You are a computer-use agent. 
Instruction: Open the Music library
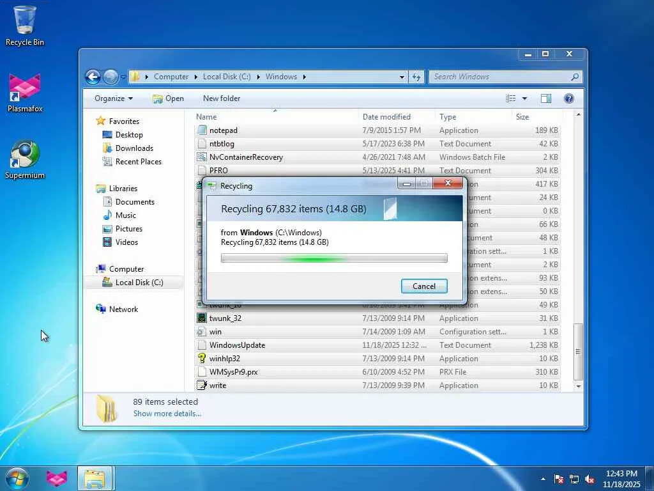tap(126, 215)
